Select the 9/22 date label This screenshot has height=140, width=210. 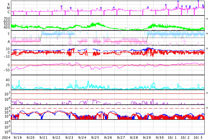tap(56, 137)
